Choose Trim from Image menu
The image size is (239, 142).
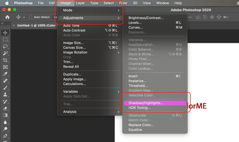click(x=91, y=62)
